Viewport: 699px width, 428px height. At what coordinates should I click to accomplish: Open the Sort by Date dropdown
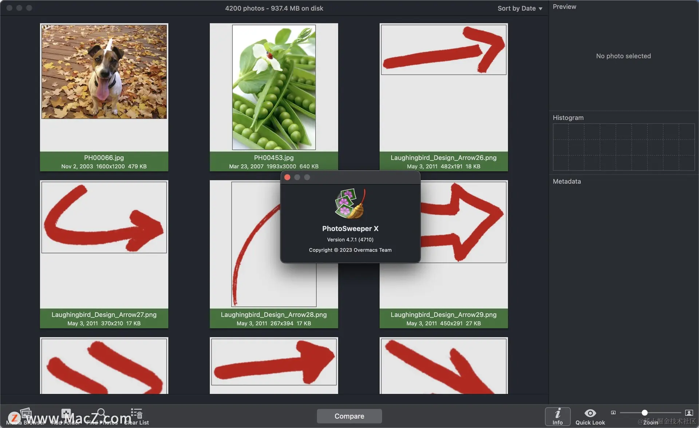[x=520, y=8]
